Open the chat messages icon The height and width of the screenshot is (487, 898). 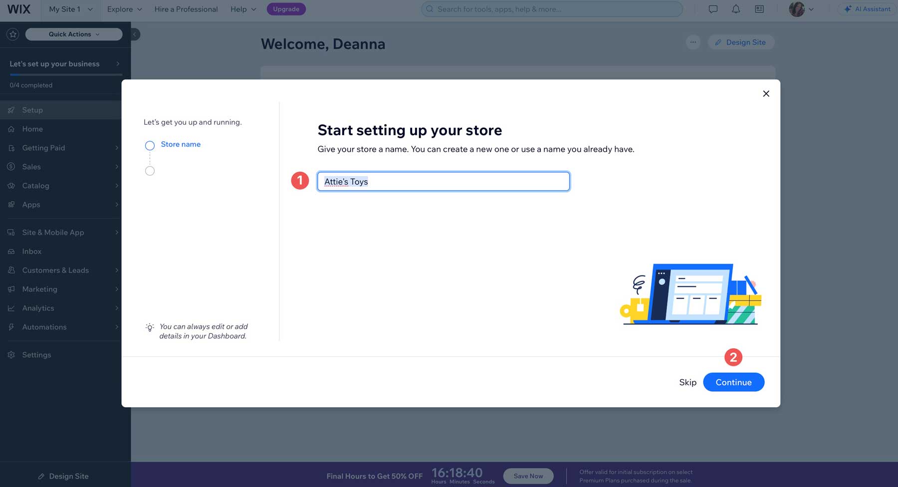(713, 8)
